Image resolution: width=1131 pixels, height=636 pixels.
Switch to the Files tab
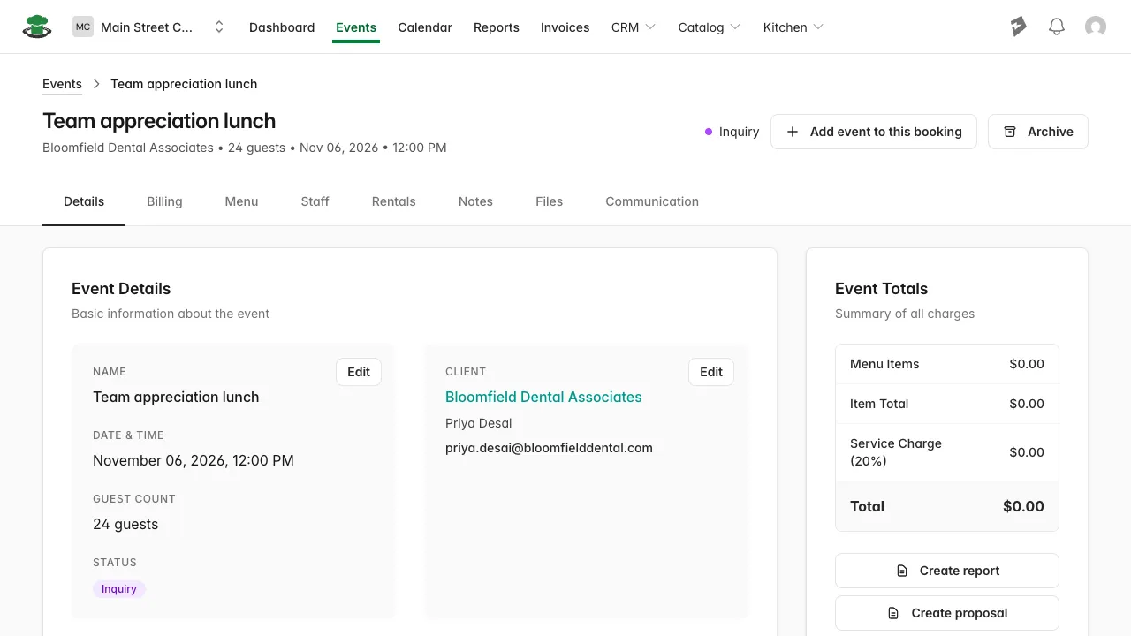(549, 201)
